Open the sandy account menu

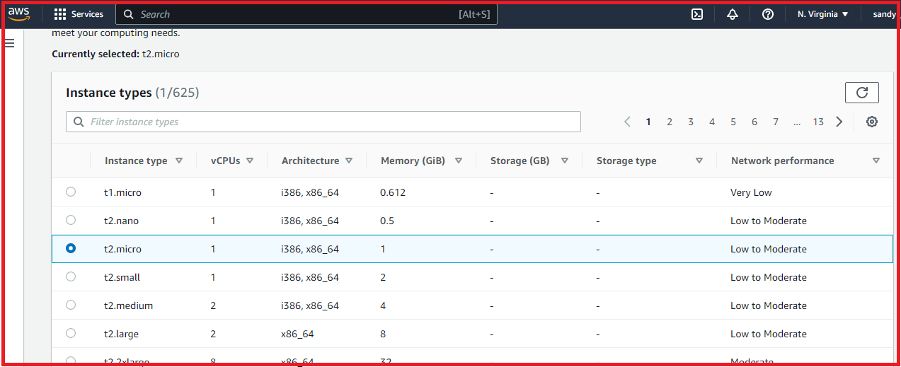pyautogui.click(x=885, y=14)
